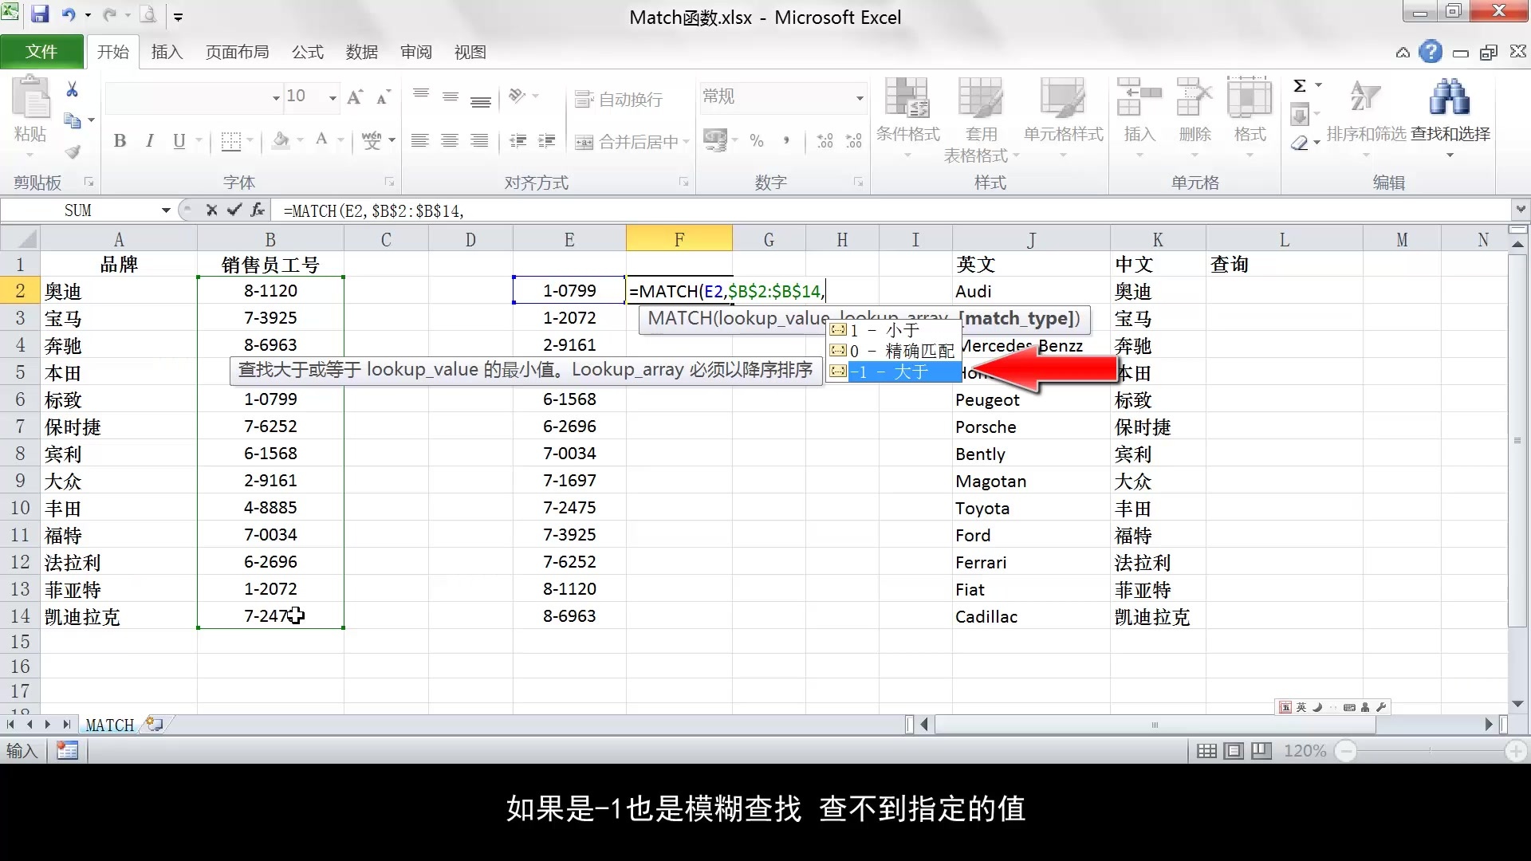Screen dimensions: 1531x861
Task: Click 自动换行 wrap text button
Action: 620,99
